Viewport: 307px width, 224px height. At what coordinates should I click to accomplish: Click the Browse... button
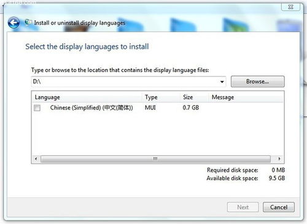coord(257,81)
